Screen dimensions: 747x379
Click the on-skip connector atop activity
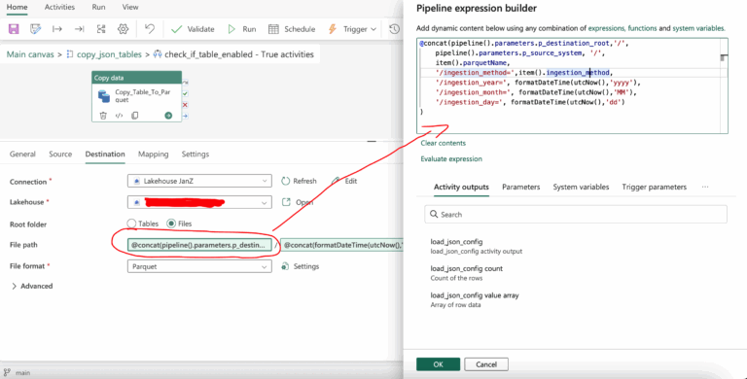[x=186, y=83]
